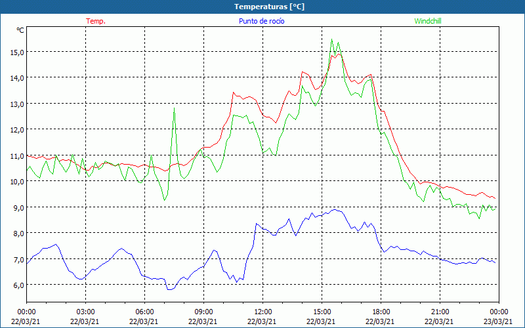Click the '10,0' y-axis value

(x=18, y=182)
